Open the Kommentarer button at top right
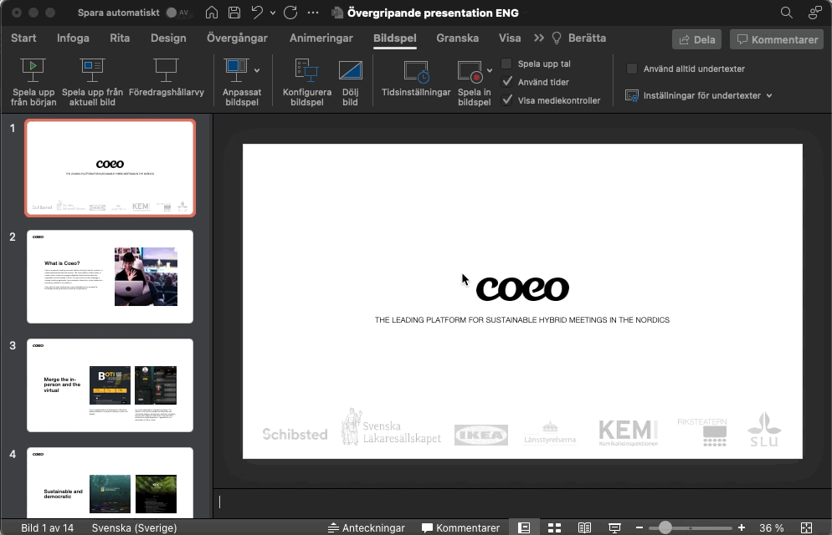 (x=775, y=39)
